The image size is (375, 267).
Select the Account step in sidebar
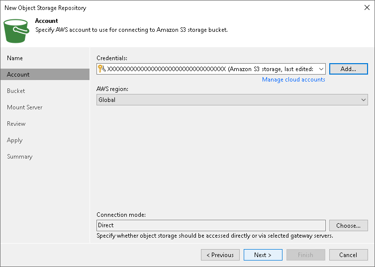(45, 75)
